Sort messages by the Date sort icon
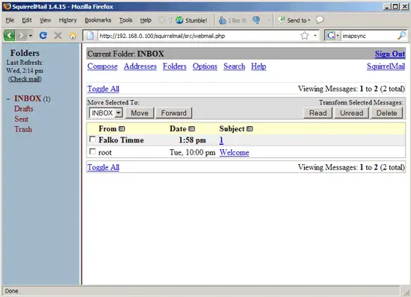Viewport: 411px width, 297px height. 191,129
